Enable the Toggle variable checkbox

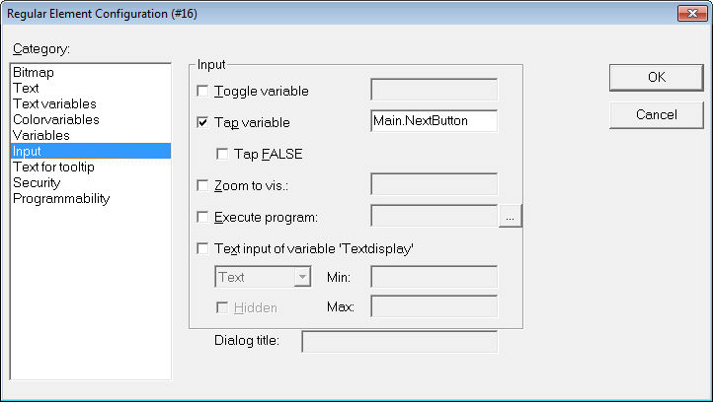pyautogui.click(x=202, y=91)
